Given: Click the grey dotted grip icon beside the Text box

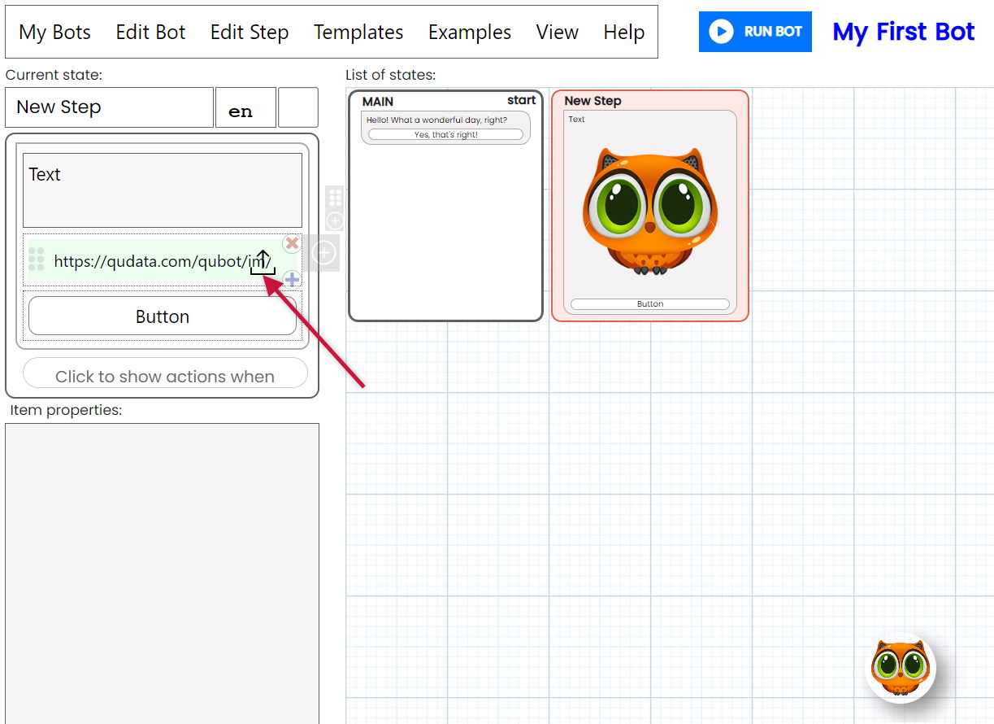Looking at the screenshot, I should [335, 198].
